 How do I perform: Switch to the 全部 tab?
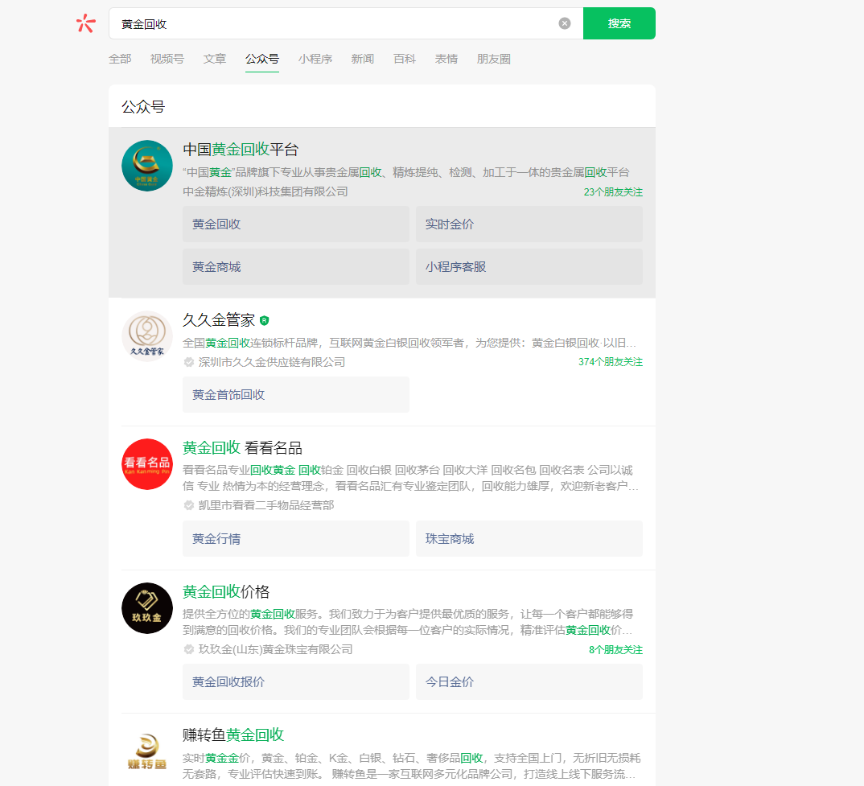click(120, 59)
